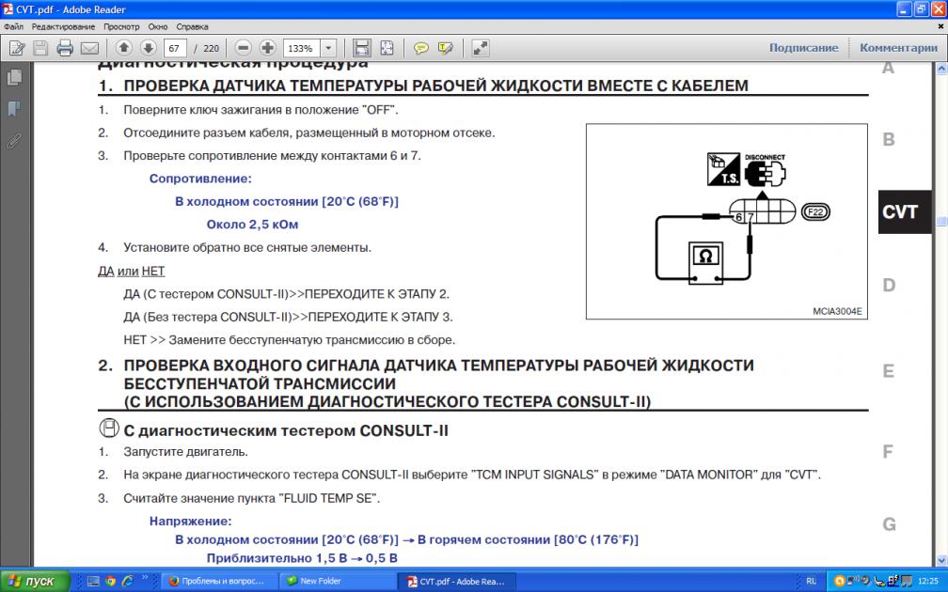The image size is (948, 592).
Task: Click the taskbar clock showing 12:25
Action: pyautogui.click(x=928, y=581)
